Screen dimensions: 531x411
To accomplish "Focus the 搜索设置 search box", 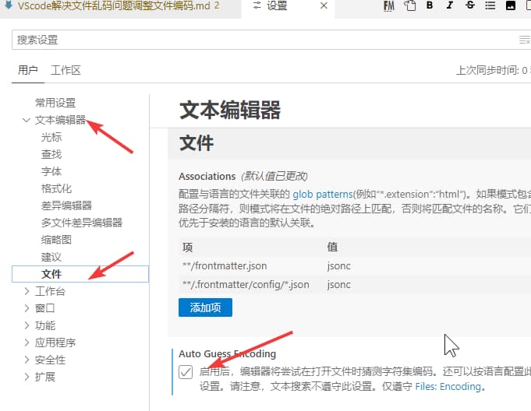I will pos(265,40).
